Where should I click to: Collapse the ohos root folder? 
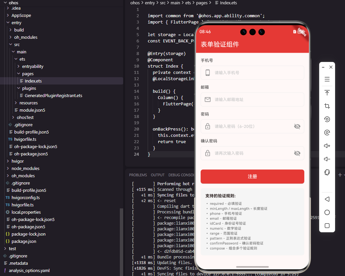(5, 3)
